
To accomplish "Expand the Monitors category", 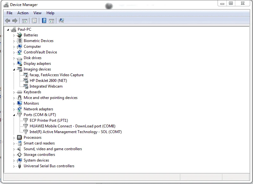I will point(14,104).
